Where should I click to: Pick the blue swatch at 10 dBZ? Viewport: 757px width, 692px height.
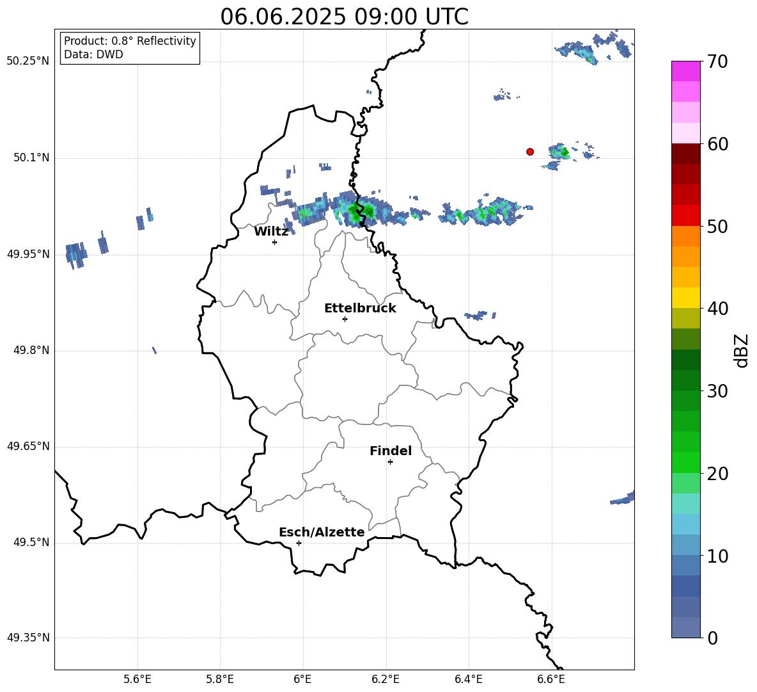click(x=686, y=545)
